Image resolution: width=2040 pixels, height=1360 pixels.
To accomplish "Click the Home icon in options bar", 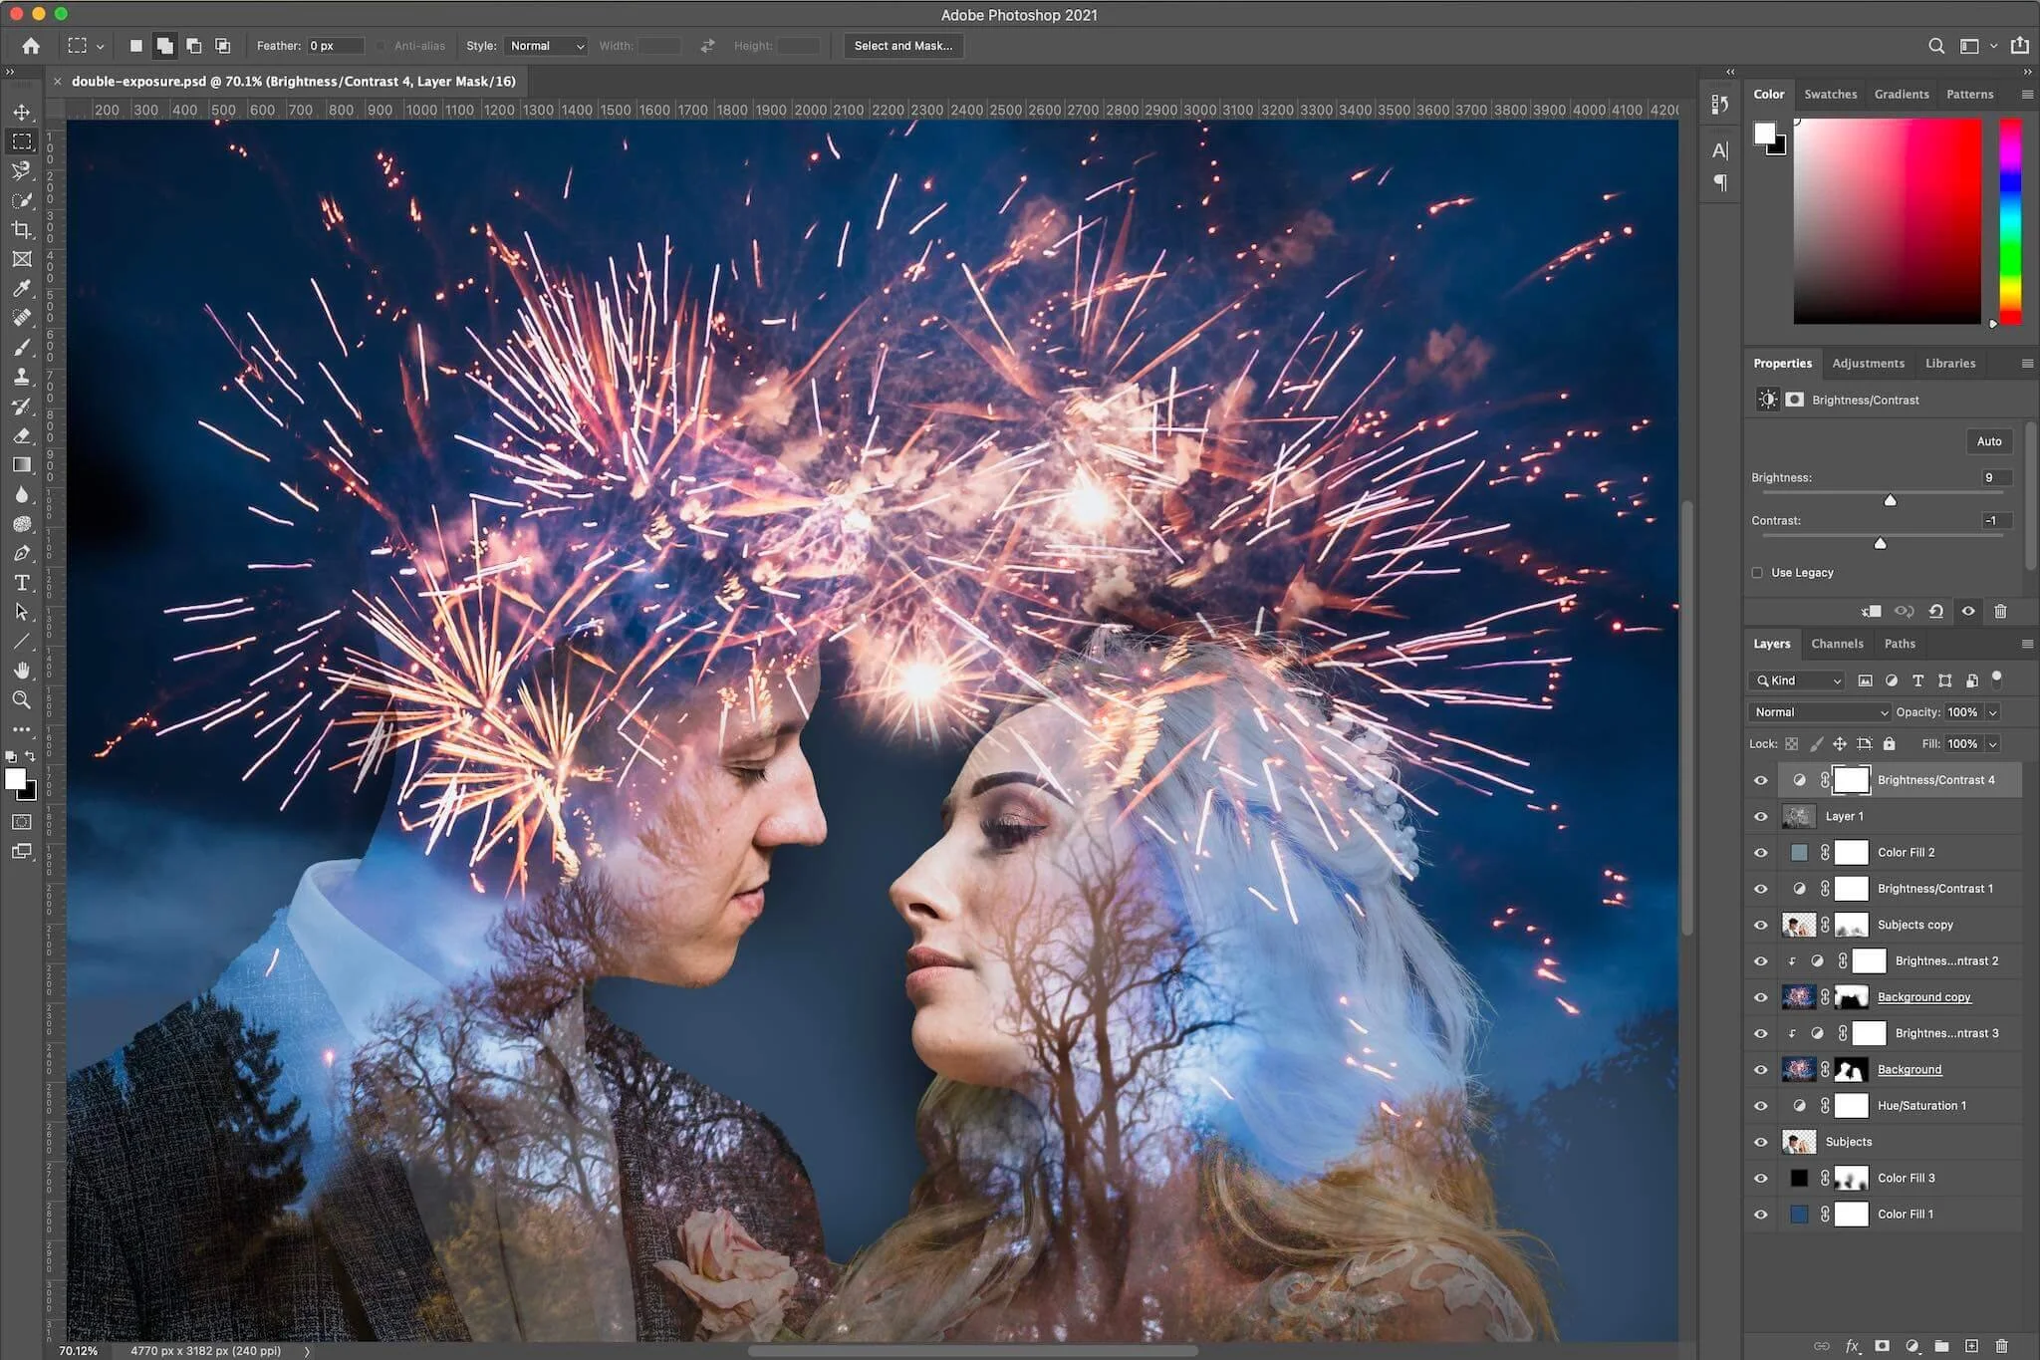I will pyautogui.click(x=31, y=46).
